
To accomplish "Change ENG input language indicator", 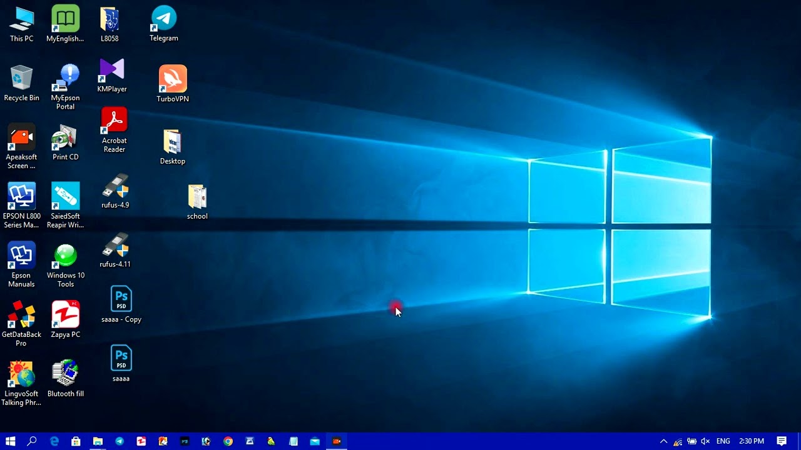I will [723, 441].
